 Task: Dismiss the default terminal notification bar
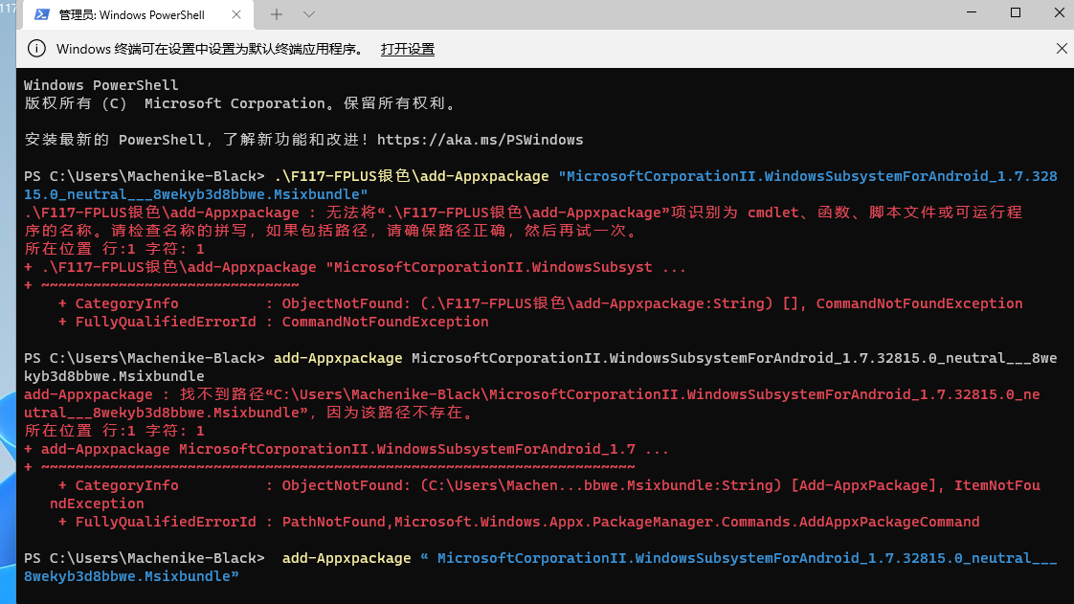pyautogui.click(x=1061, y=49)
